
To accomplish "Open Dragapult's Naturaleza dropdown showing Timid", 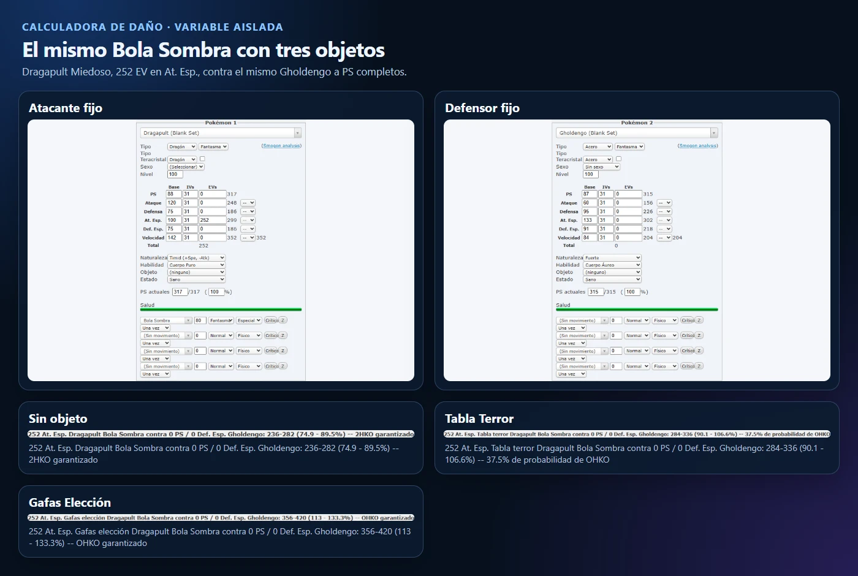I will (x=197, y=258).
